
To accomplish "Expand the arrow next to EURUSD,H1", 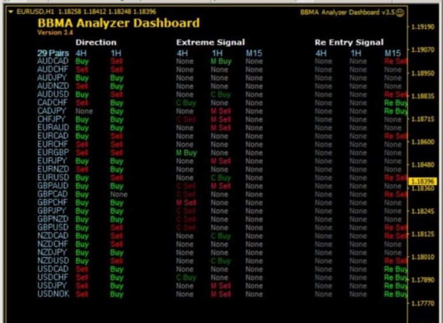I will click(10, 12).
